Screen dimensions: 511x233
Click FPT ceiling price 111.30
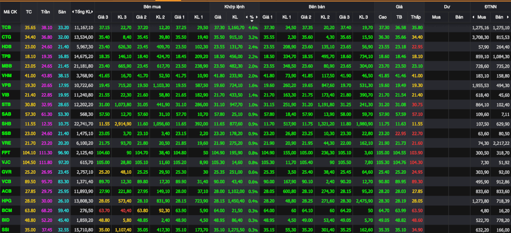click(45, 153)
